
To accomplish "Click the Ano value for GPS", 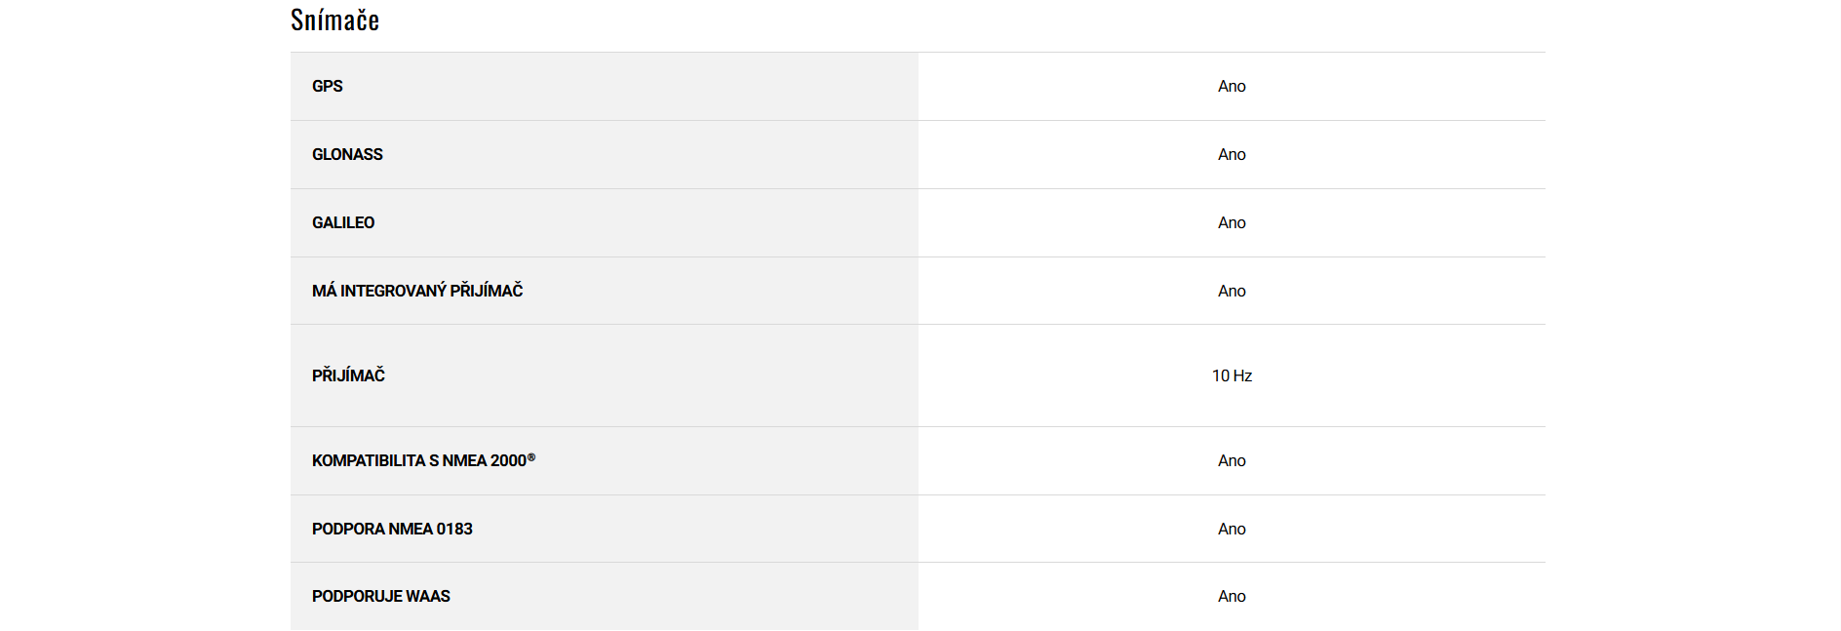I will click(1232, 86).
